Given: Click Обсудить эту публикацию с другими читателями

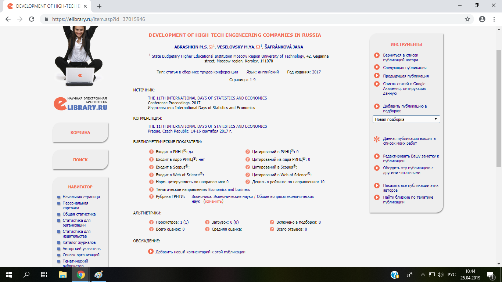Looking at the screenshot, I should (408, 170).
